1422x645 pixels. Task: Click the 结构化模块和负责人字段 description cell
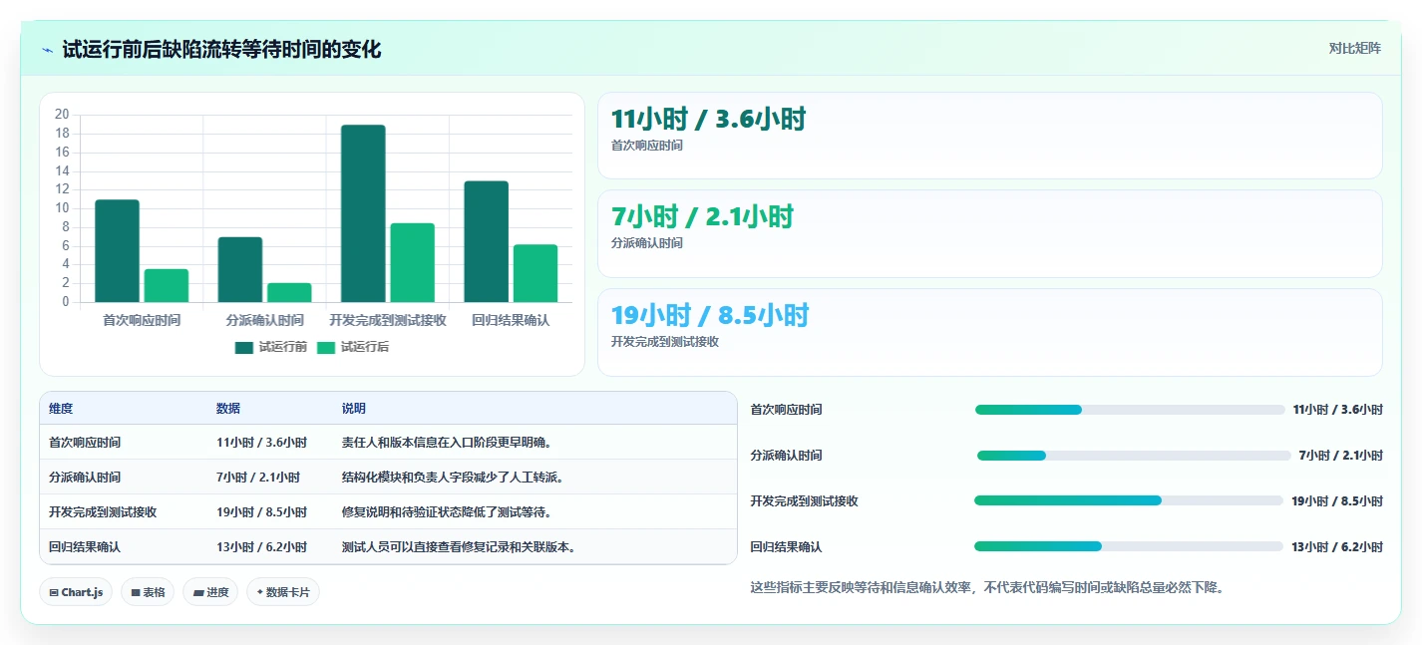pos(453,478)
